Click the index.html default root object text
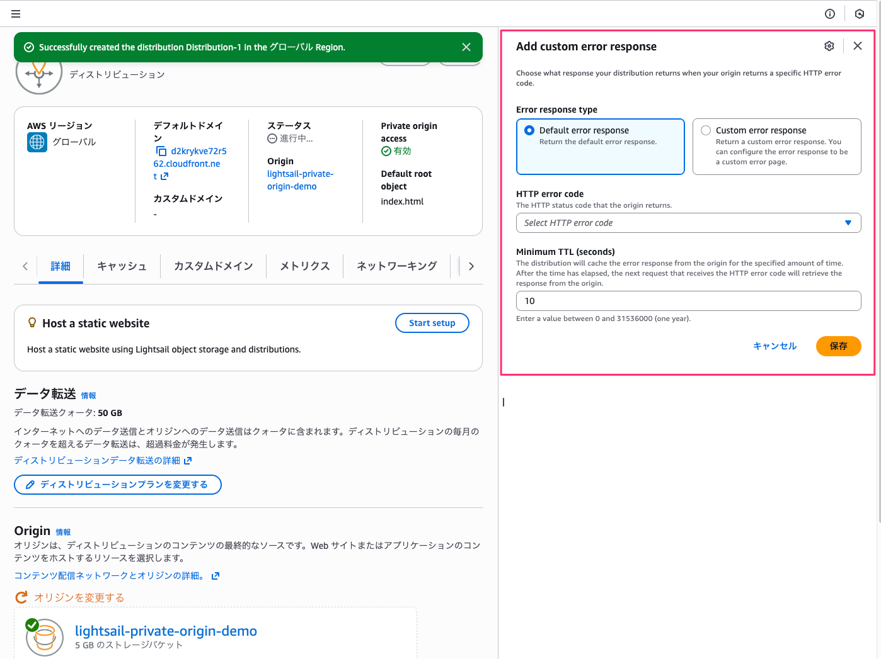The width and height of the screenshot is (881, 659). coord(402,201)
